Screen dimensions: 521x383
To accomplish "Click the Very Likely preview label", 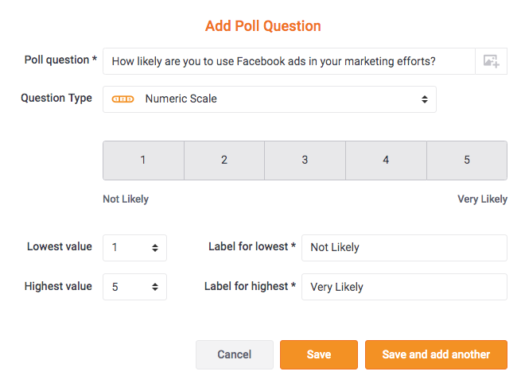I will coord(483,199).
